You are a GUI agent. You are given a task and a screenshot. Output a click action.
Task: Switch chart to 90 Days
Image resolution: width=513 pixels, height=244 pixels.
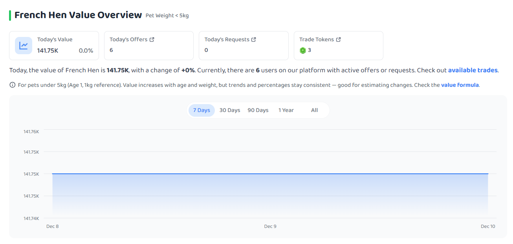click(x=258, y=110)
